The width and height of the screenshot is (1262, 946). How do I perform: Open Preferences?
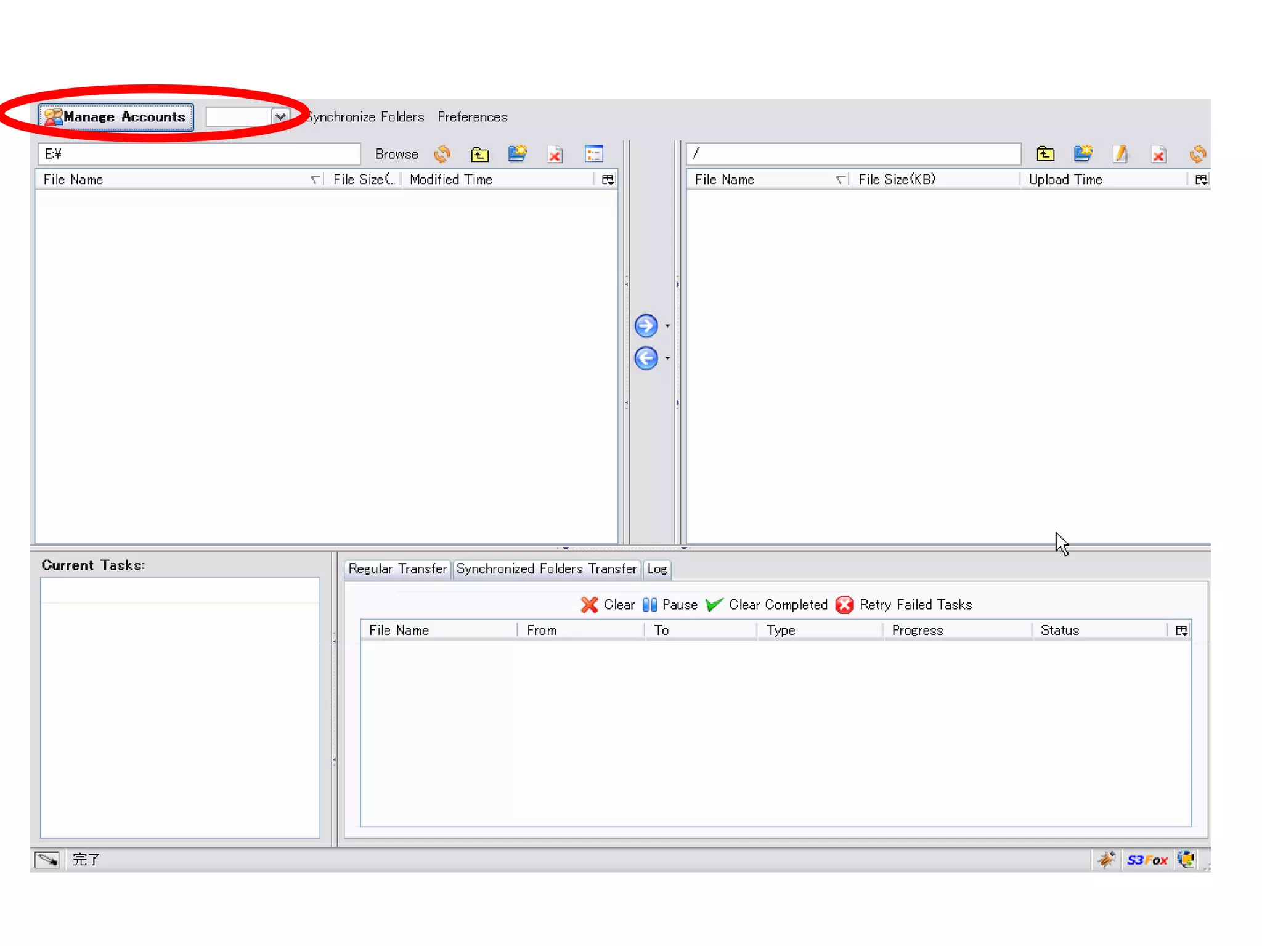473,117
